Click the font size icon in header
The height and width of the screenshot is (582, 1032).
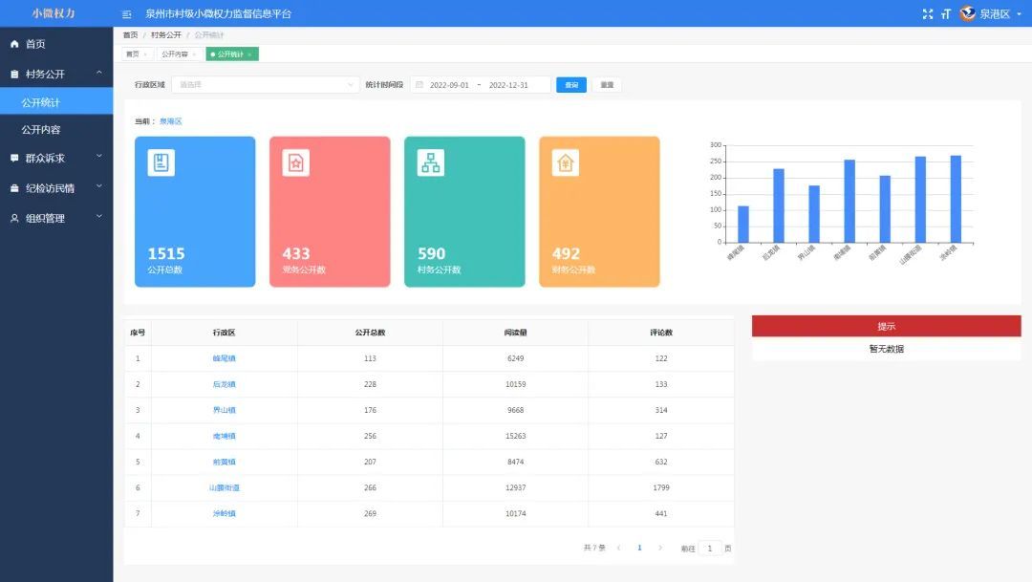(946, 14)
